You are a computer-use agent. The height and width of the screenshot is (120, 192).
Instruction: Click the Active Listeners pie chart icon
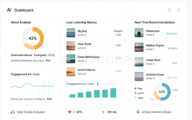(138, 112)
